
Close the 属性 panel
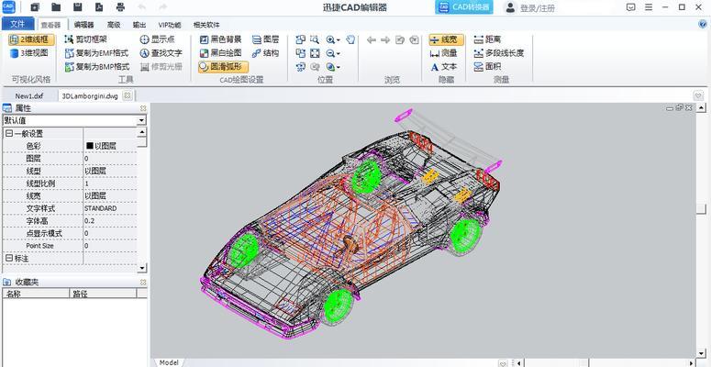coord(143,108)
